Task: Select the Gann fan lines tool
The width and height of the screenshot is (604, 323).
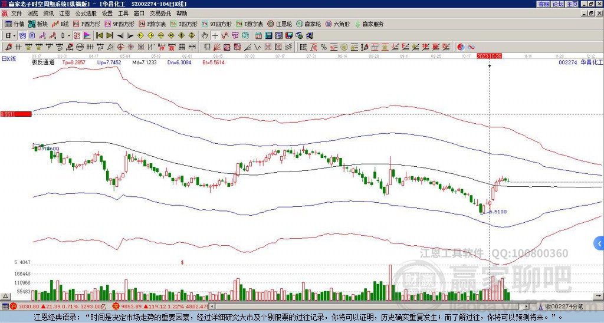Action: [x=217, y=47]
